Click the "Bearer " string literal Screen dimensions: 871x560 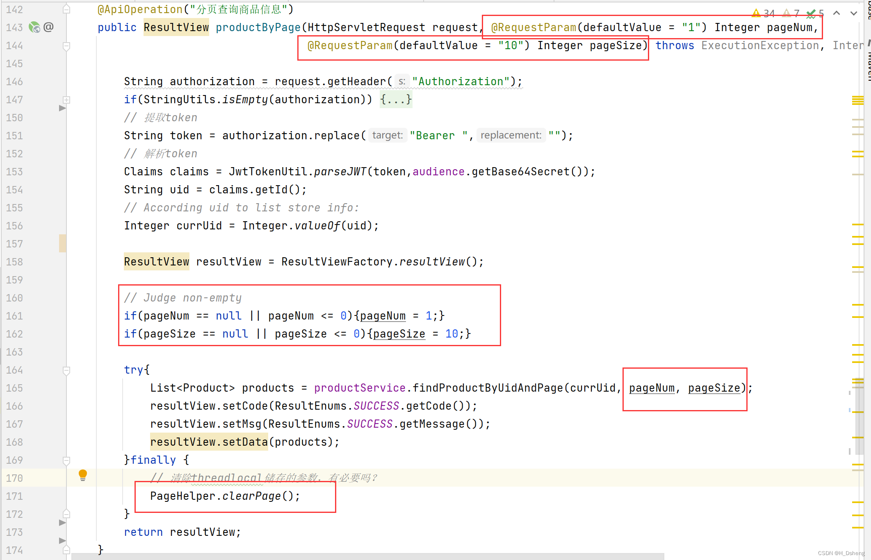click(438, 136)
